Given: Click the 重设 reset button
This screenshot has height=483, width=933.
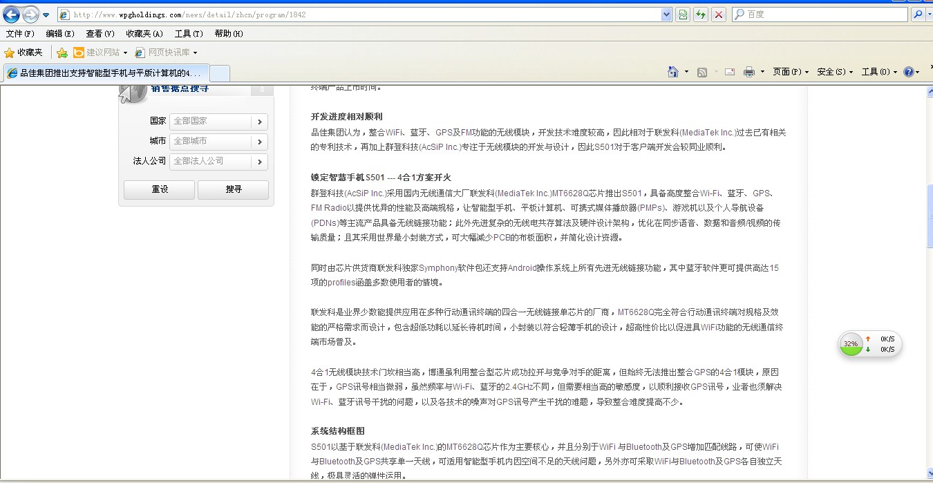Looking at the screenshot, I should click(x=159, y=189).
